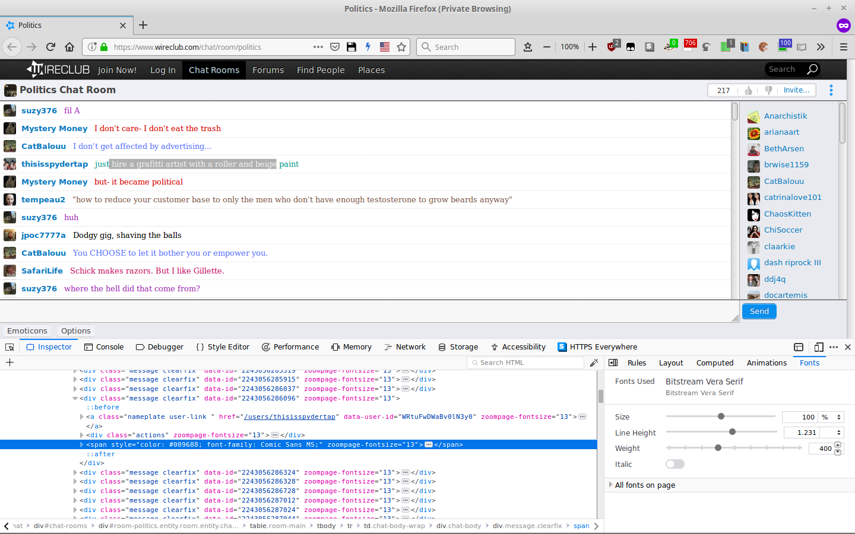Toggle the split console icon in devtools
The width and height of the screenshot is (855, 534).
click(x=799, y=347)
